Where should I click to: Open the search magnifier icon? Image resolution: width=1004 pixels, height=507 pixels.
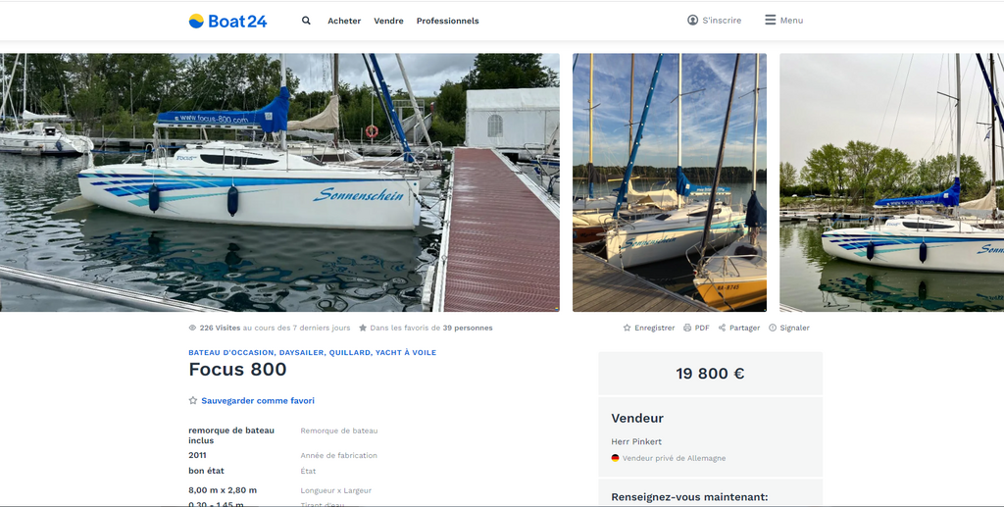[306, 21]
